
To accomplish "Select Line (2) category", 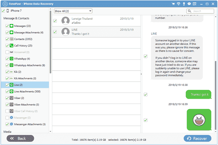I will [x=25, y=85].
